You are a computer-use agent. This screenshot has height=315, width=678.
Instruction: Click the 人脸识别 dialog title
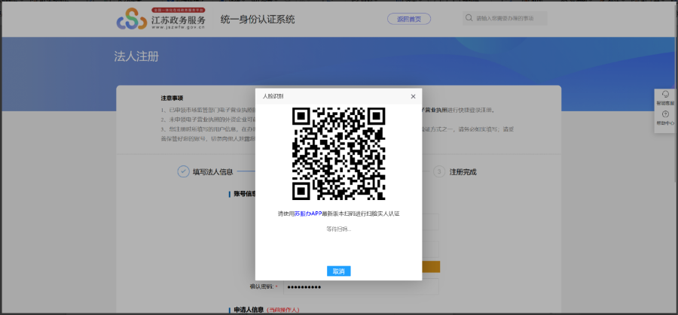[x=273, y=96]
